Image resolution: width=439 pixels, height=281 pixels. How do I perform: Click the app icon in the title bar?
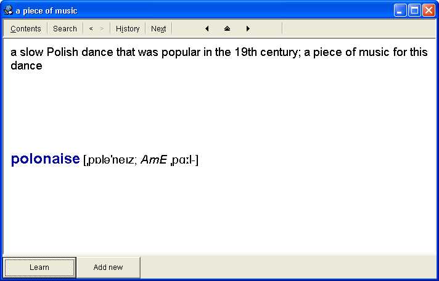click(x=8, y=10)
